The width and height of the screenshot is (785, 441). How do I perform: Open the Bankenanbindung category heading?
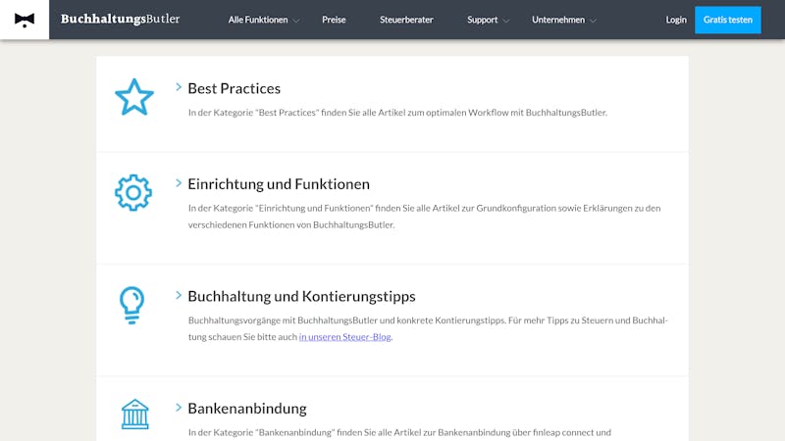click(247, 409)
